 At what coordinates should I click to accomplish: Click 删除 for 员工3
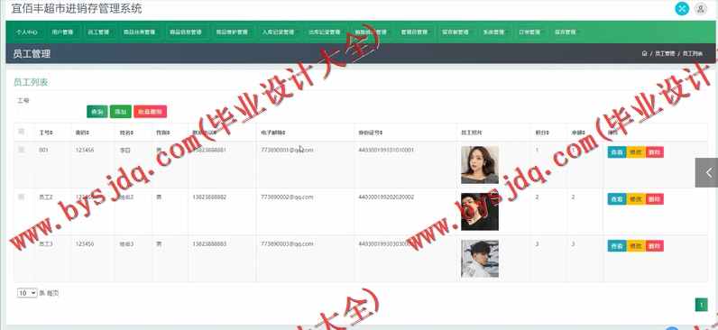point(654,246)
